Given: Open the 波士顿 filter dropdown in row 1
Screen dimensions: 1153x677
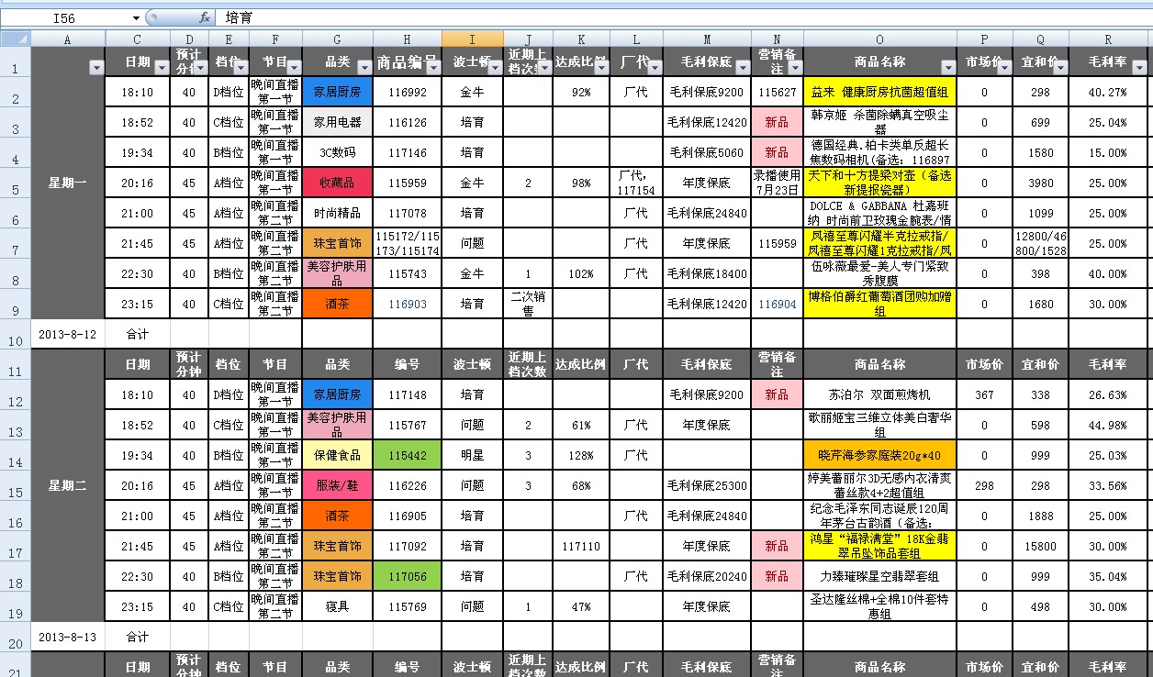Looking at the screenshot, I should coord(495,68).
